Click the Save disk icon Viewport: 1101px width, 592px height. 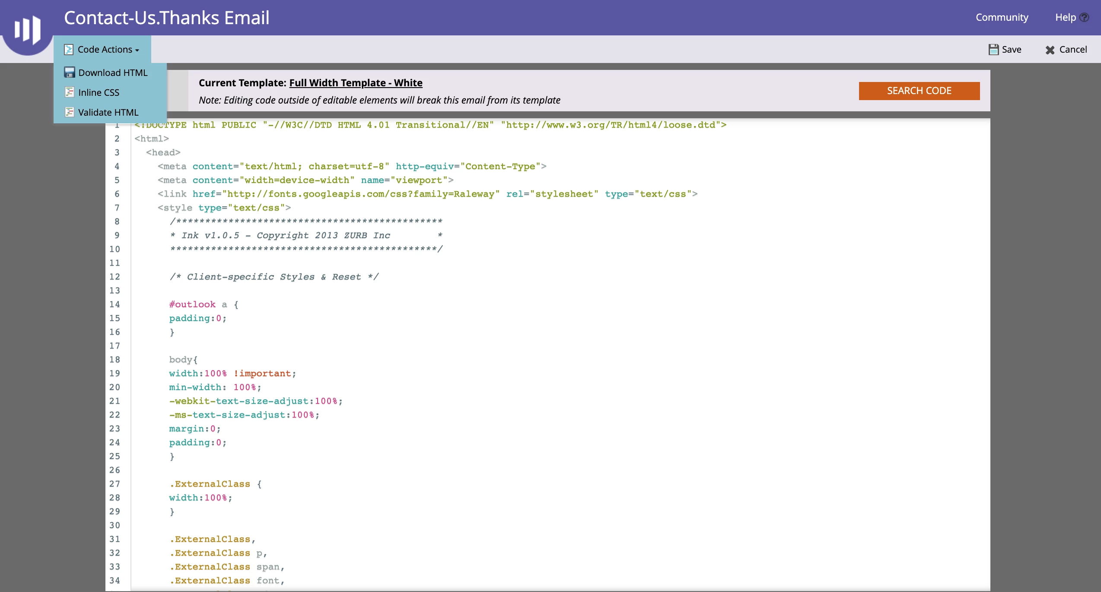click(993, 50)
